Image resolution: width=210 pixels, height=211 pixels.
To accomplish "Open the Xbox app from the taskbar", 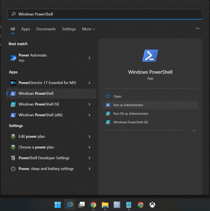I will (x=152, y=205).
